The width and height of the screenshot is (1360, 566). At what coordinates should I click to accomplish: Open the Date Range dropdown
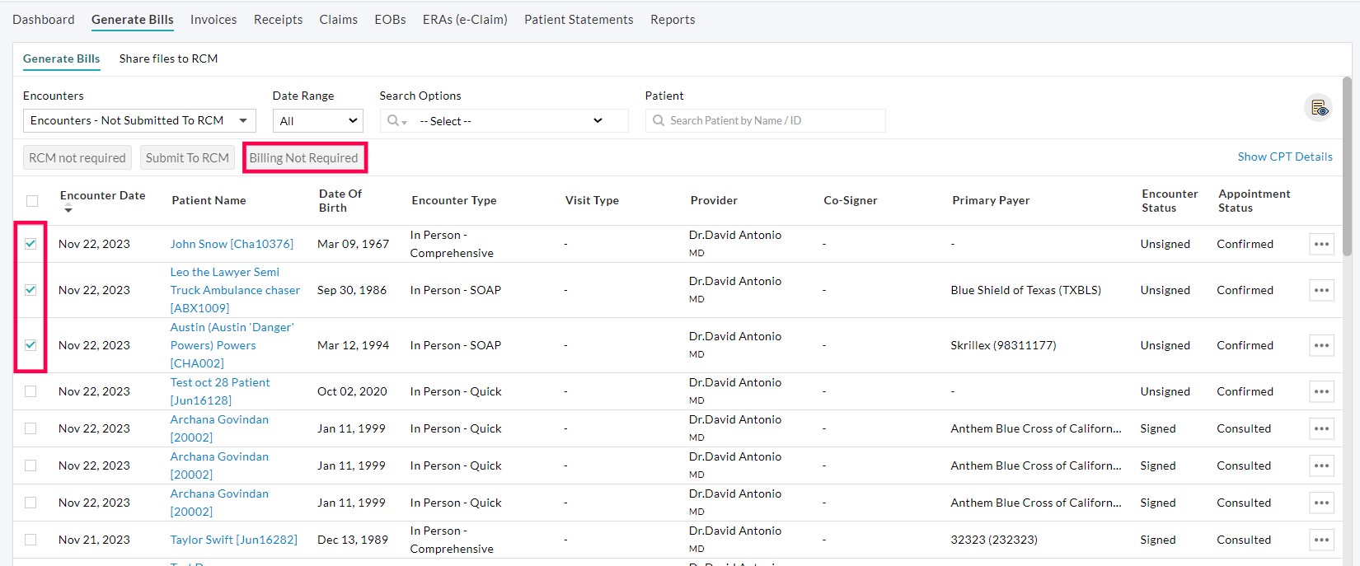click(317, 121)
